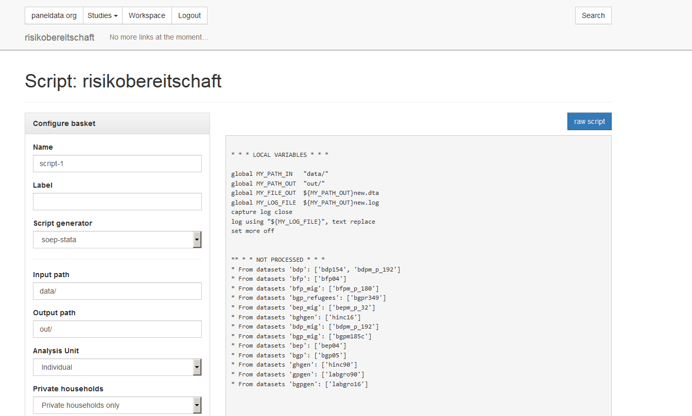Click the risikobereitschaft brand link
The width and height of the screenshot is (692, 416).
click(x=60, y=38)
